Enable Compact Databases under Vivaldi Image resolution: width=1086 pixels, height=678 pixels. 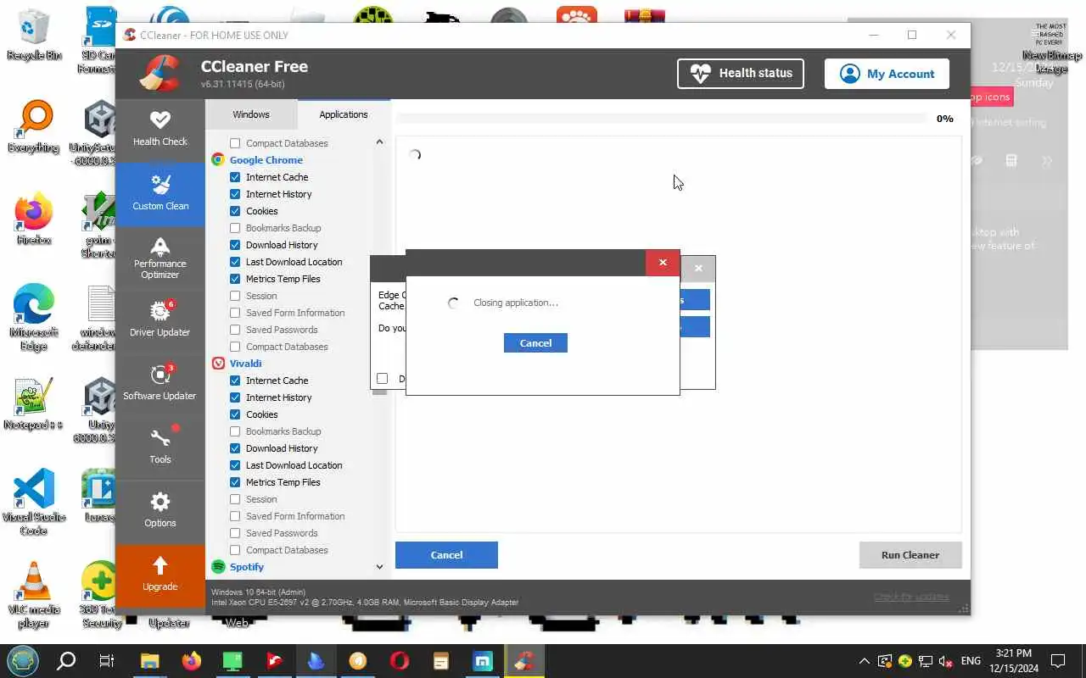235,550
